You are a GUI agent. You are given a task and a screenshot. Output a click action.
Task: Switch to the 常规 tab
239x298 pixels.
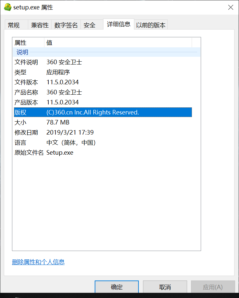pyautogui.click(x=16, y=25)
